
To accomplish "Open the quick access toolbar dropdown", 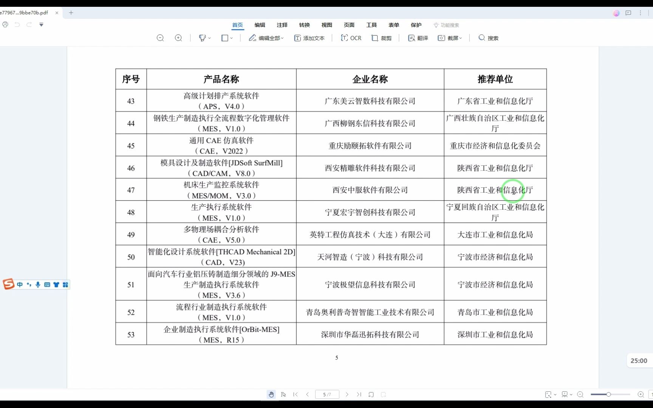I will click(41, 25).
